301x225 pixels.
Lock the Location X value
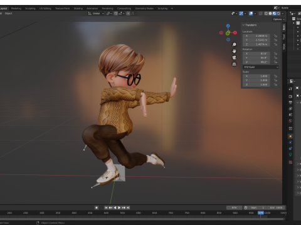(275, 36)
